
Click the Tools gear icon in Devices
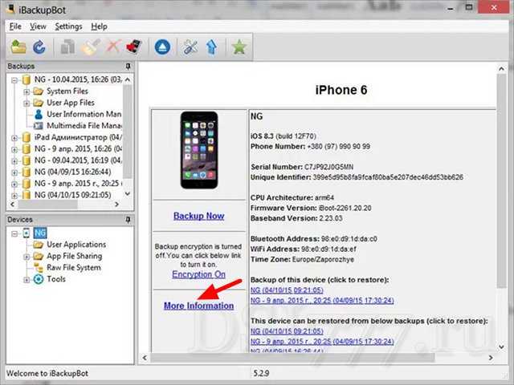39,279
